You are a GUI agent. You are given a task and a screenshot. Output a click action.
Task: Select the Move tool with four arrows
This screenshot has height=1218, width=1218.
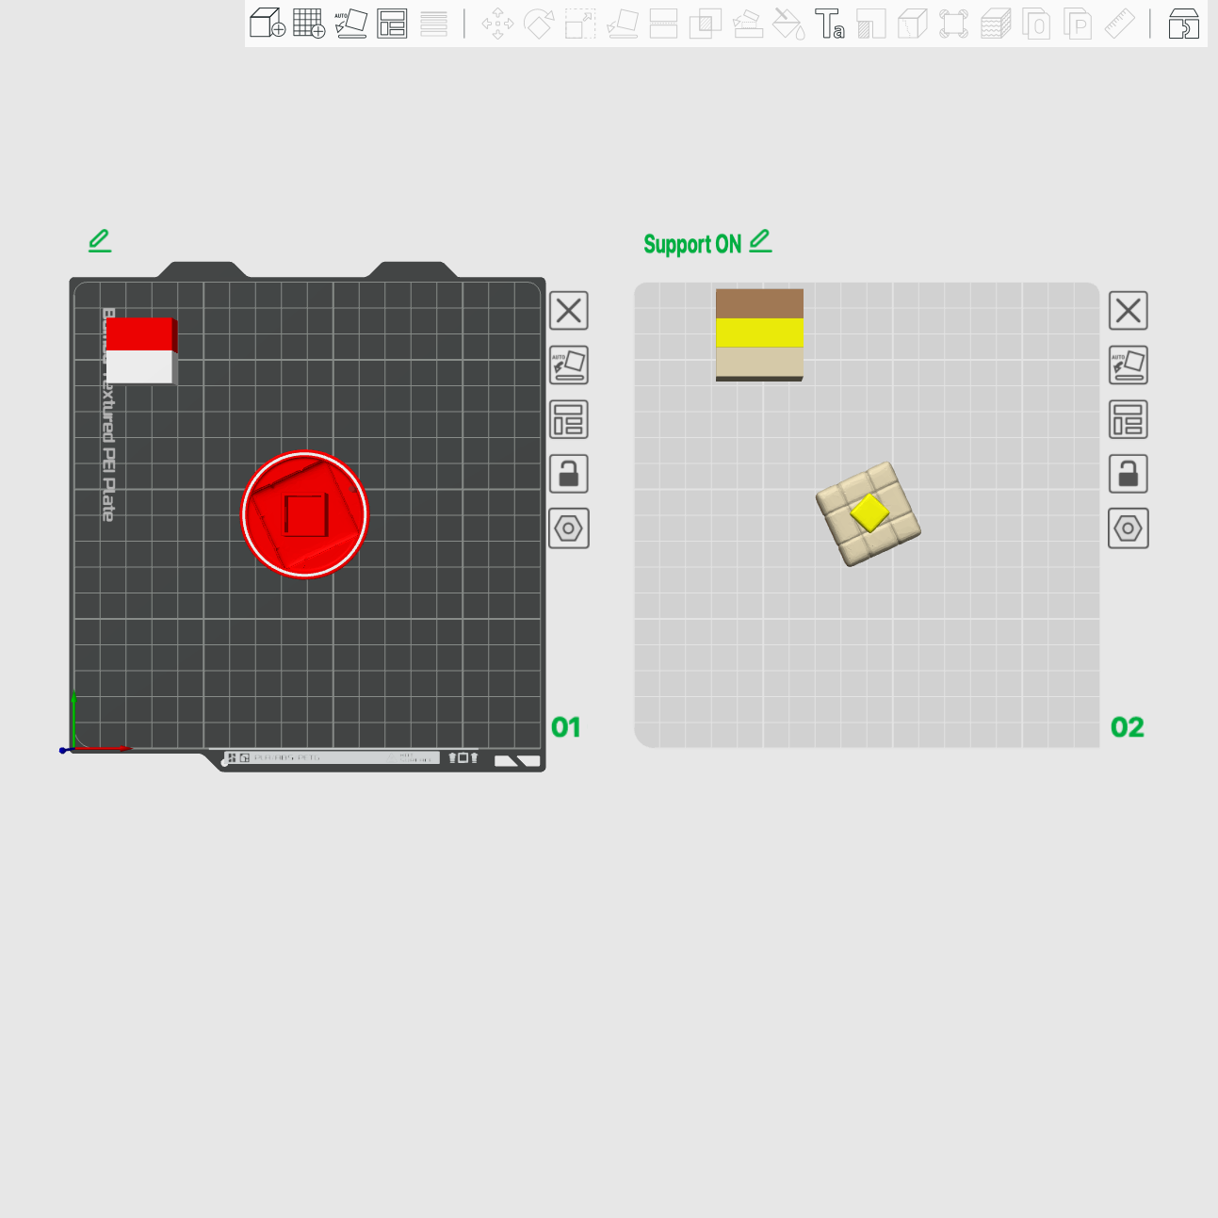497,23
